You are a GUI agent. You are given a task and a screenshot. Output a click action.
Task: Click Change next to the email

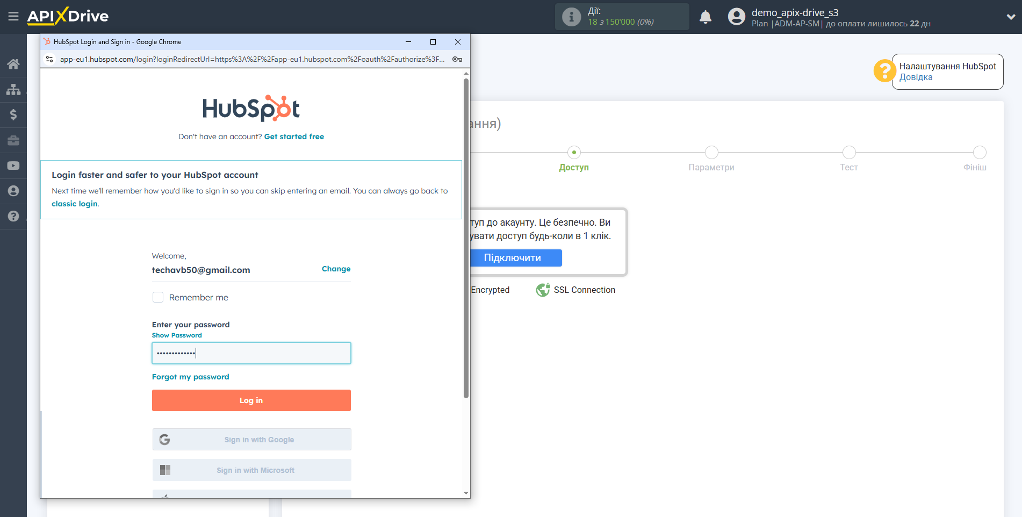(336, 269)
